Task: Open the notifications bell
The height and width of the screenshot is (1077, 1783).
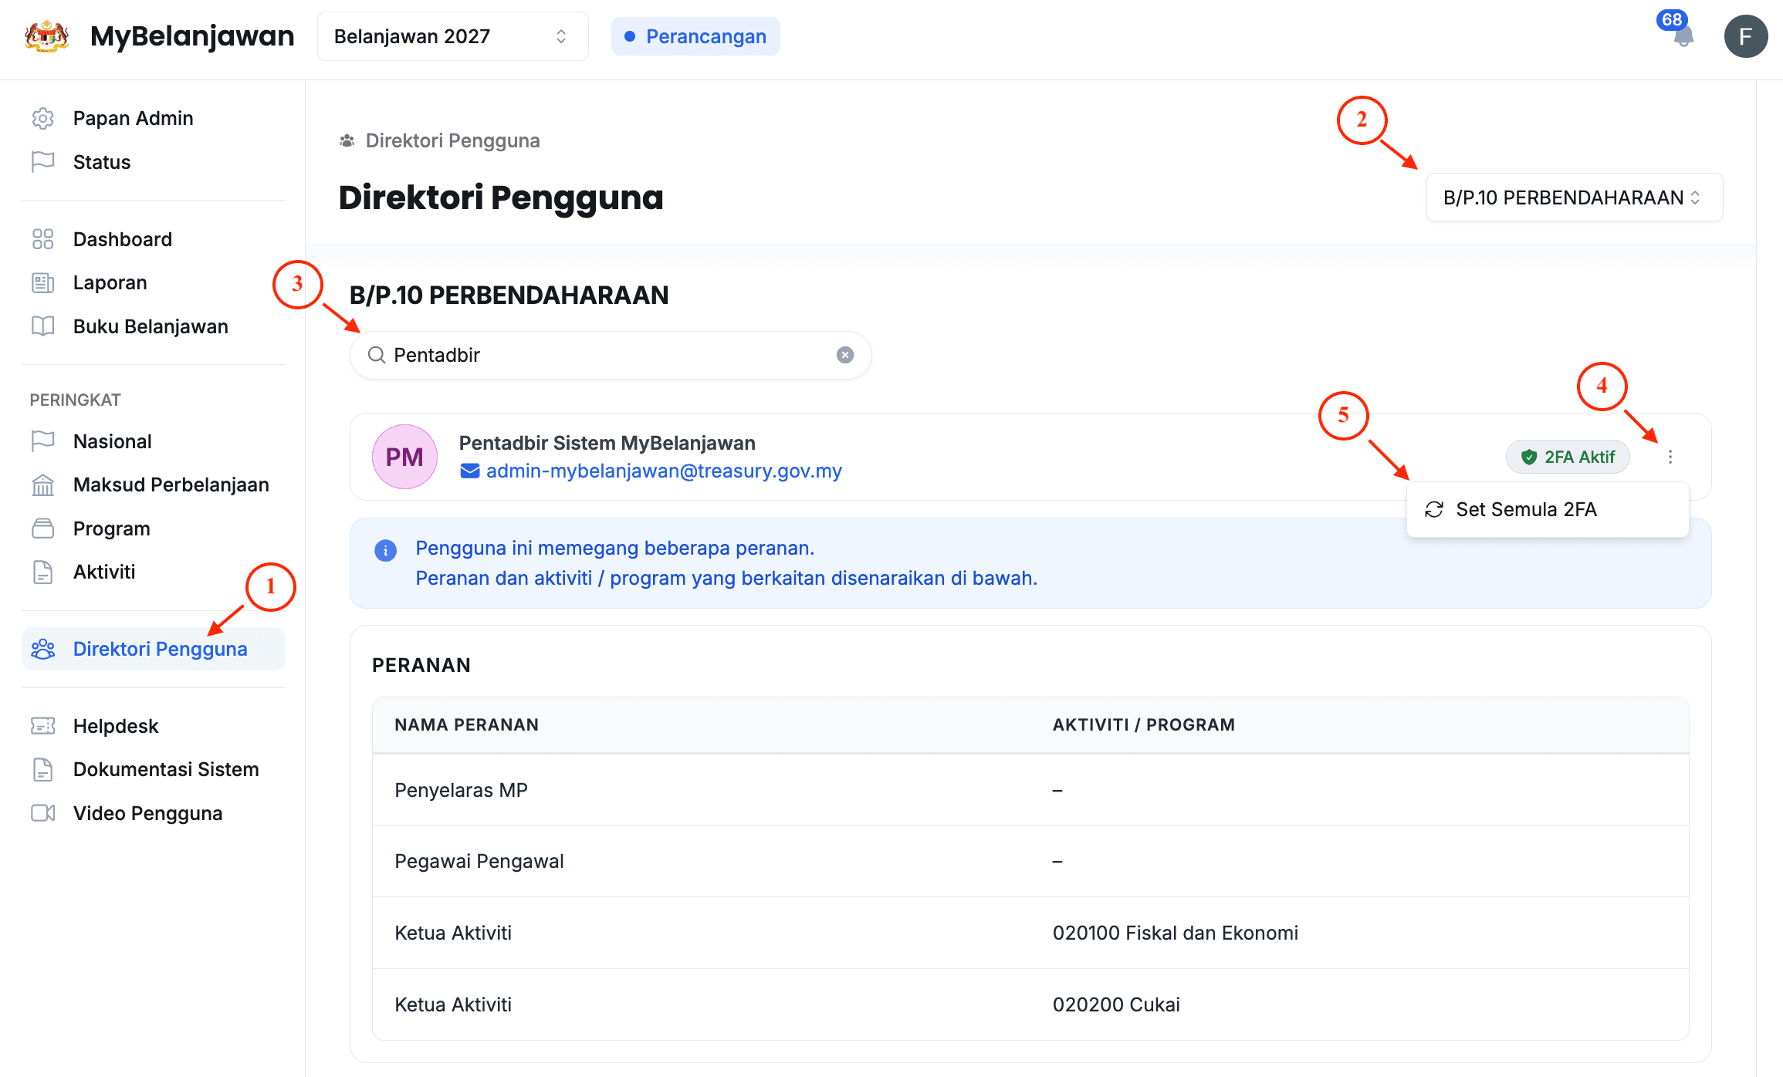Action: point(1683,36)
